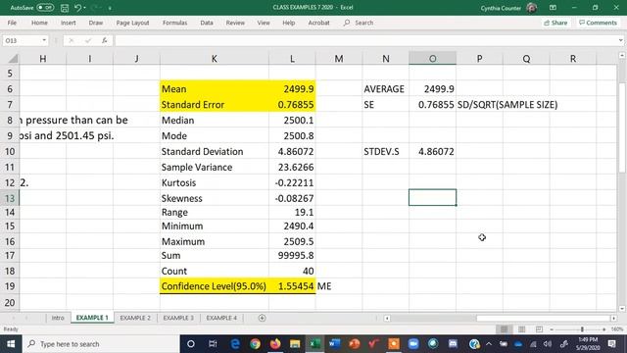Image resolution: width=627 pixels, height=353 pixels.
Task: Click the Name Box showing O13
Action: tap(21, 40)
